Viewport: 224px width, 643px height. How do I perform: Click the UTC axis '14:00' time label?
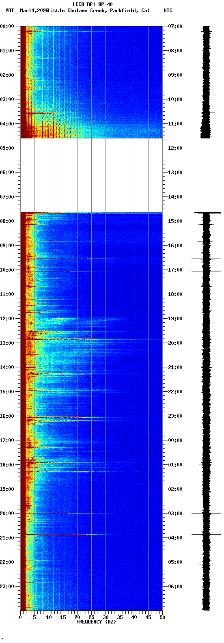(x=175, y=197)
